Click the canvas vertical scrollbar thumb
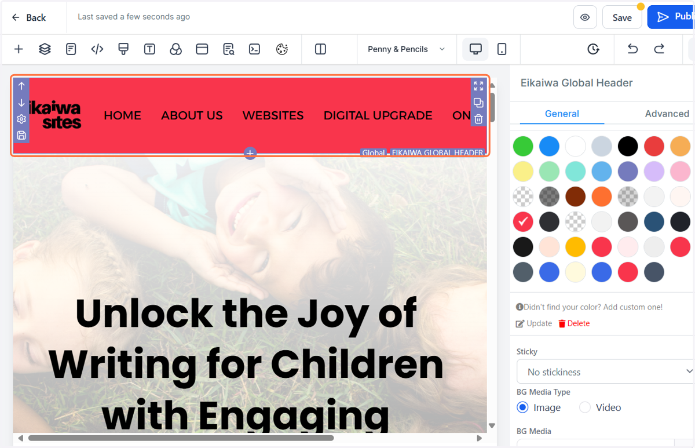This screenshot has height=448, width=695. pos(492,107)
